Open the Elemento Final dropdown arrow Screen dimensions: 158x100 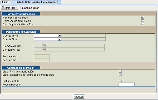44,50
